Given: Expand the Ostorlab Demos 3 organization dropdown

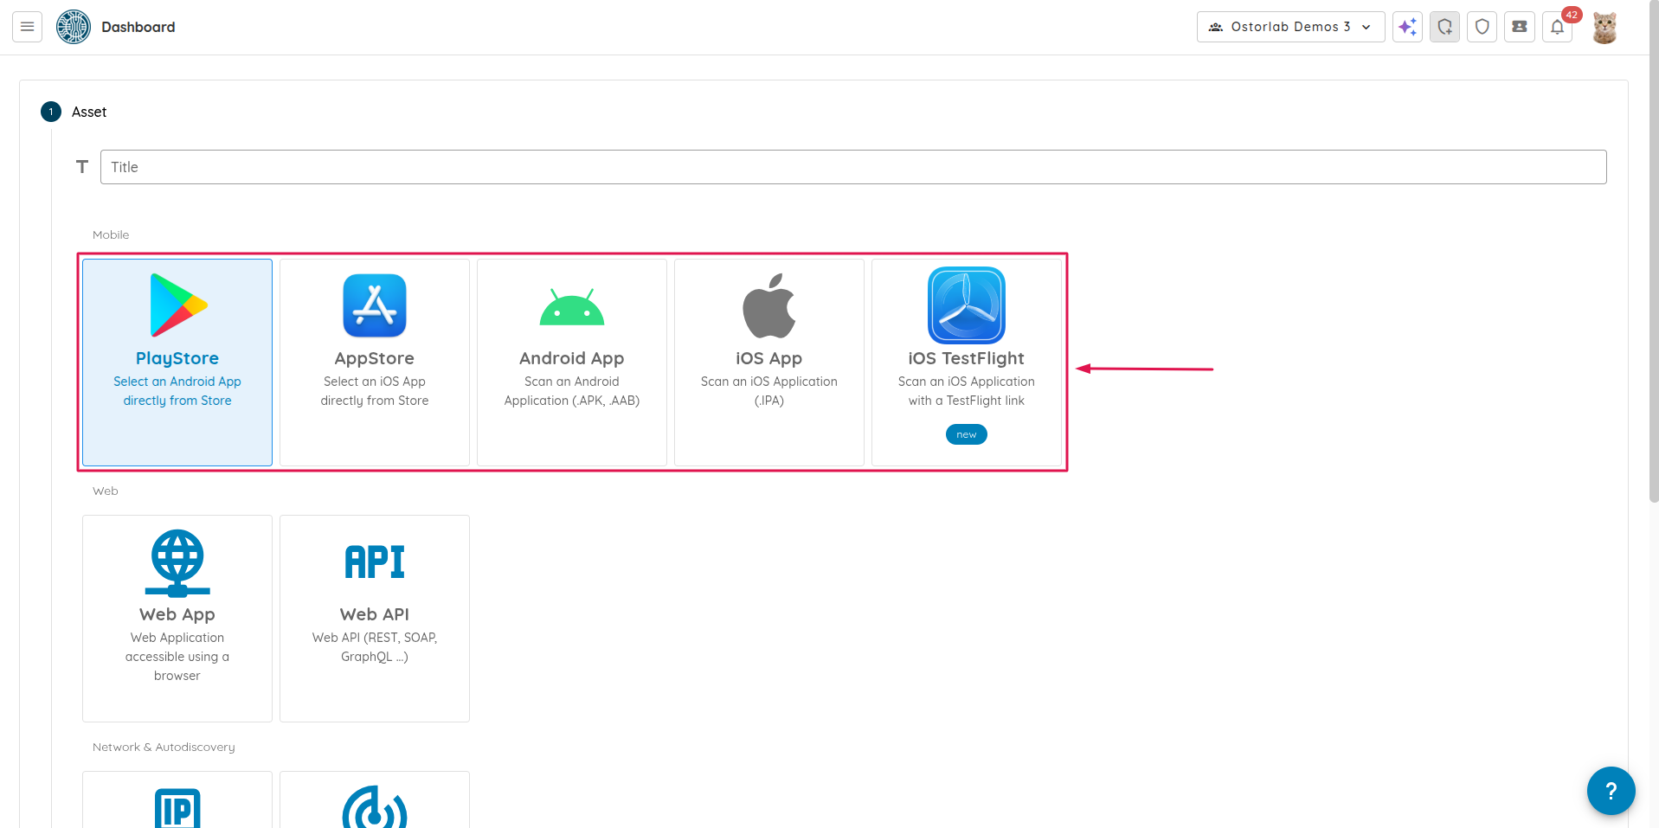Looking at the screenshot, I should [1290, 27].
